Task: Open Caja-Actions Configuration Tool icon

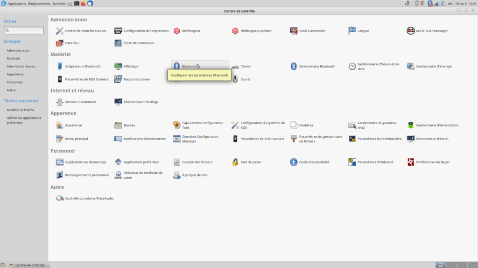Action: [176, 125]
